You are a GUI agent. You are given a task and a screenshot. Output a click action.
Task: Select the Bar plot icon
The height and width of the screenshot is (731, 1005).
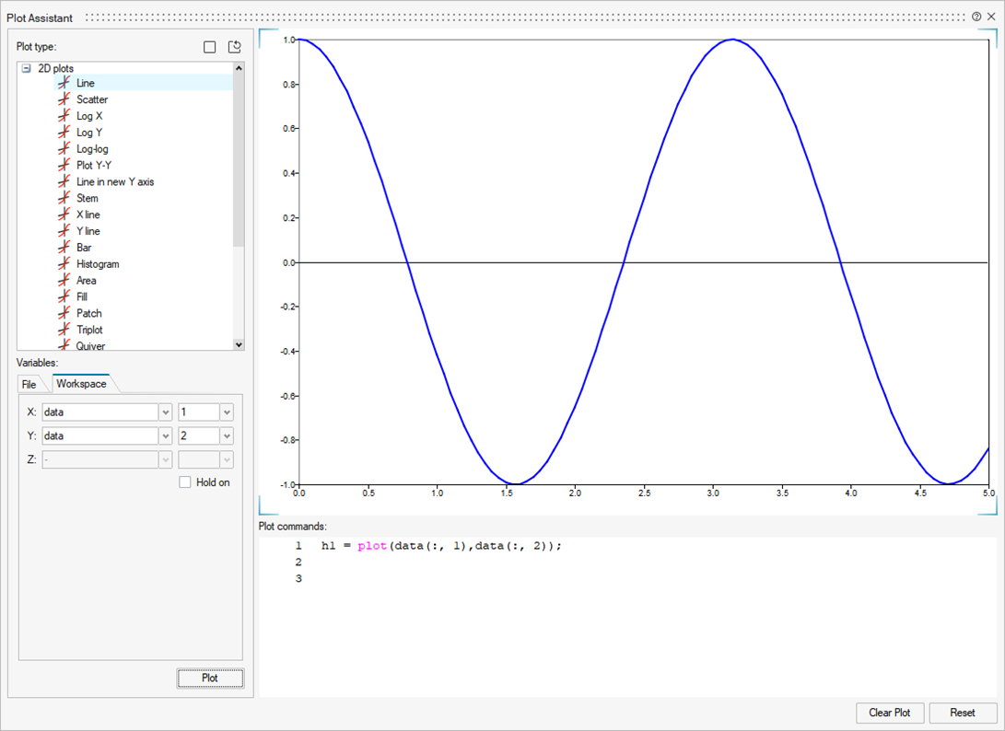pos(64,248)
